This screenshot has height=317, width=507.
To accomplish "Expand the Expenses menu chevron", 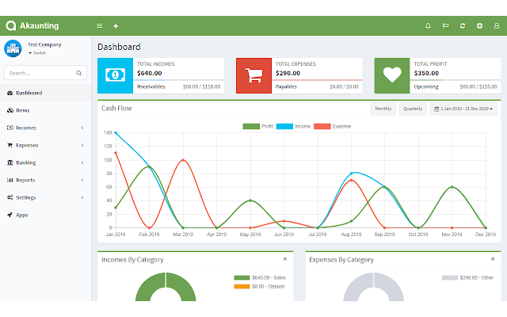I will pyautogui.click(x=82, y=145).
